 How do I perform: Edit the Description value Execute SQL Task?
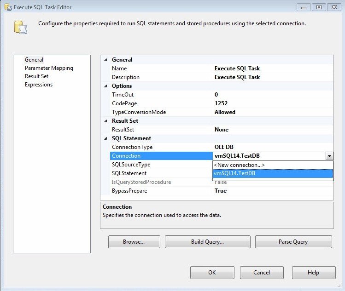pyautogui.click(x=273, y=77)
